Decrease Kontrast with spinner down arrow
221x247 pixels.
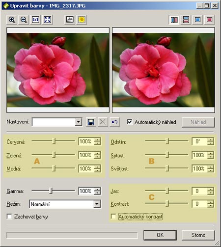click(x=211, y=206)
